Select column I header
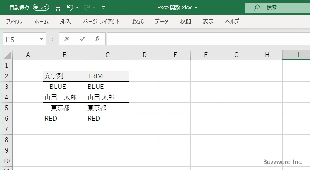310x170 pixels. (296, 55)
